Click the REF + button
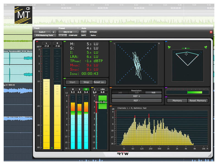The height and width of the screenshot is (165, 218). coord(137,96)
